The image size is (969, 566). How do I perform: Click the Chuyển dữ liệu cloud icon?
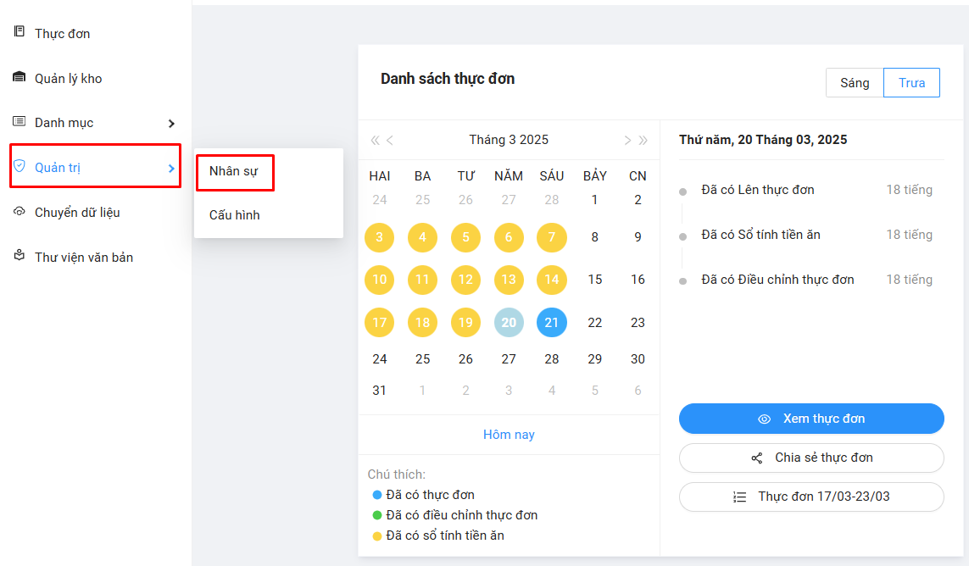[x=19, y=212]
